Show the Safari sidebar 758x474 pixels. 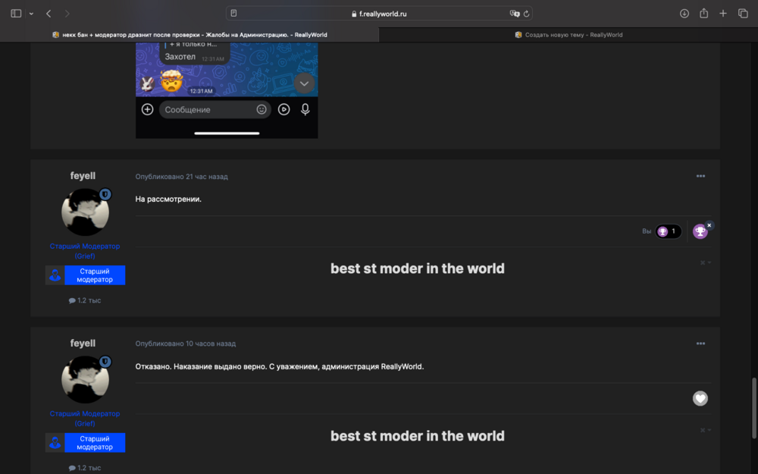pos(16,14)
